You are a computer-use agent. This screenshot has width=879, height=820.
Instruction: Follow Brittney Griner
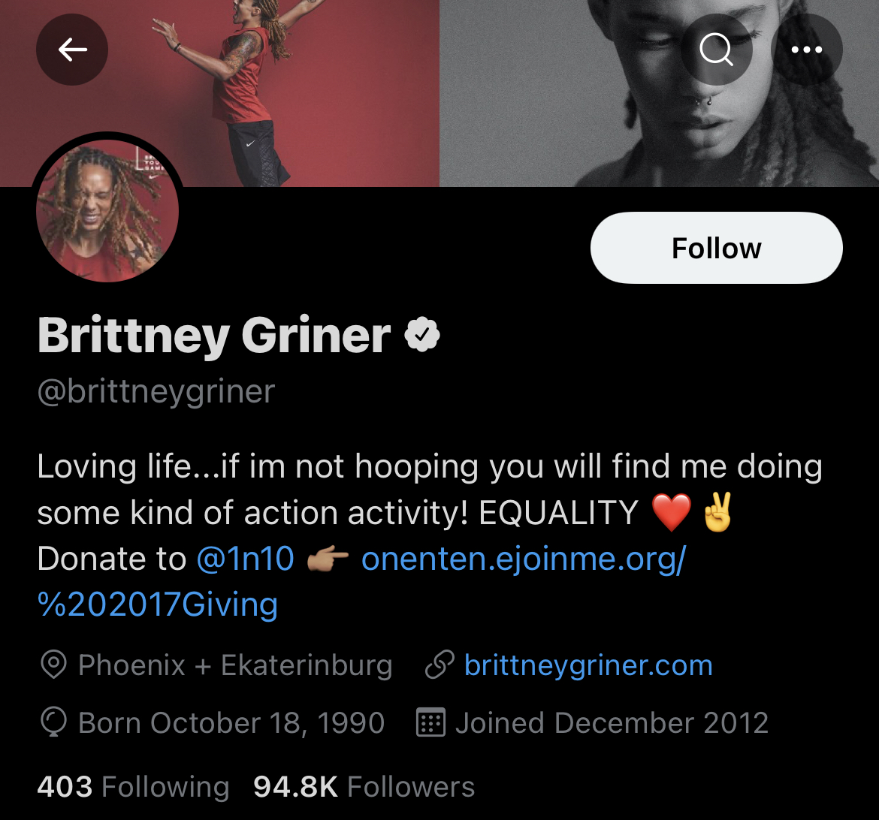point(717,248)
